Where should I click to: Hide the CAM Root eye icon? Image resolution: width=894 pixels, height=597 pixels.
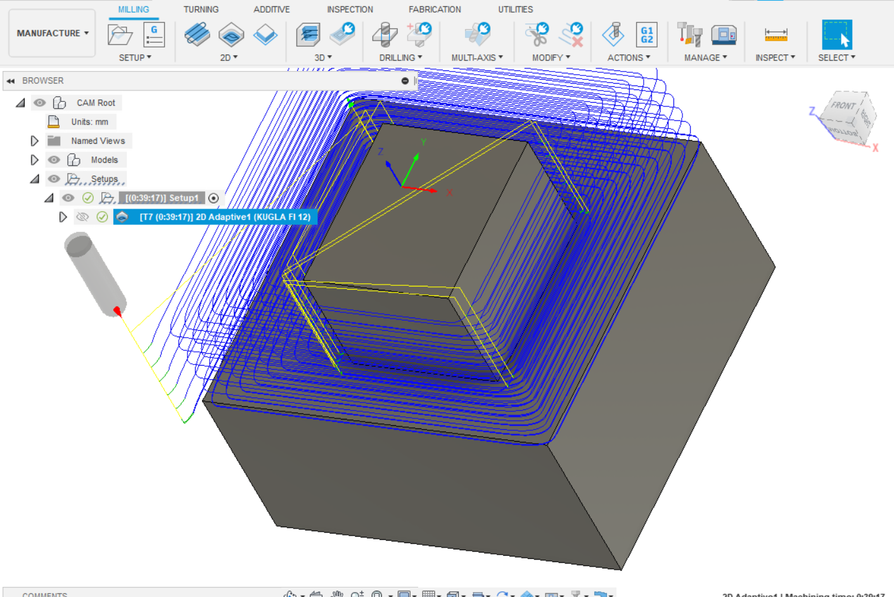39,102
